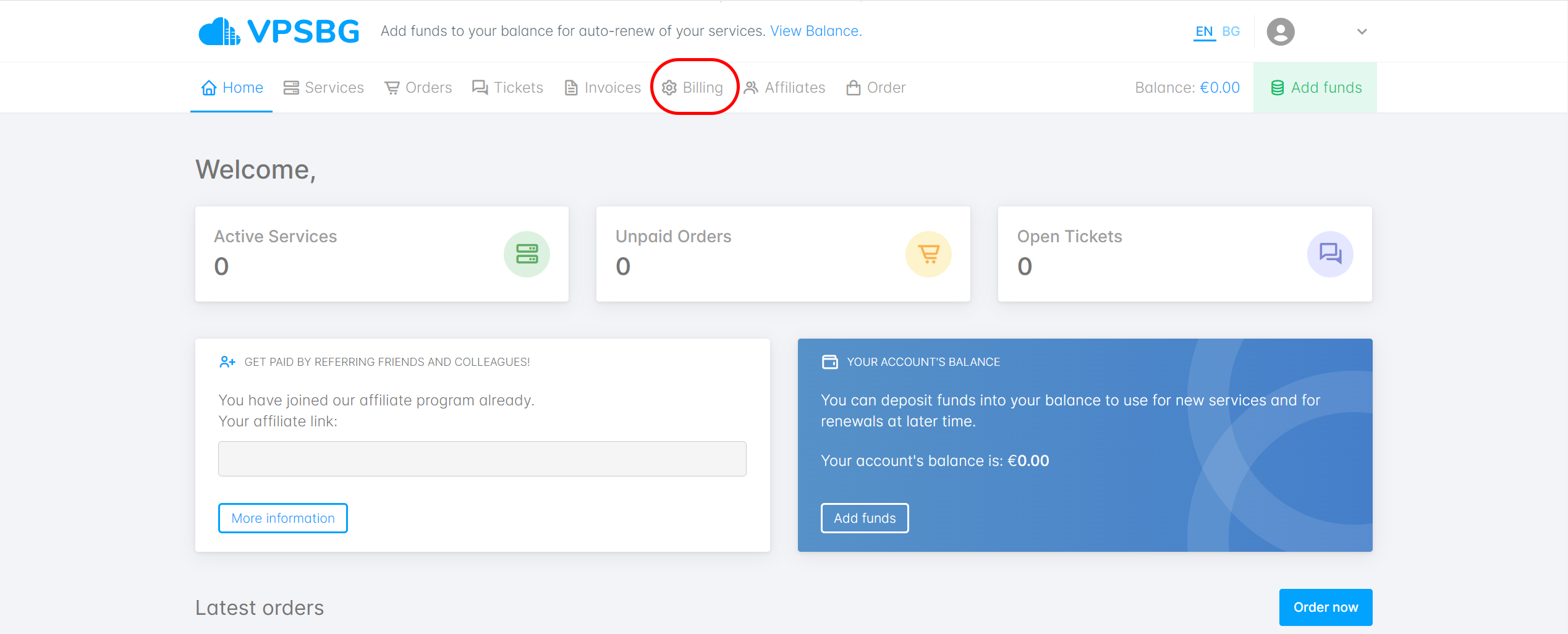This screenshot has width=1568, height=634.
Task: Open the user avatar icon
Action: (1281, 32)
